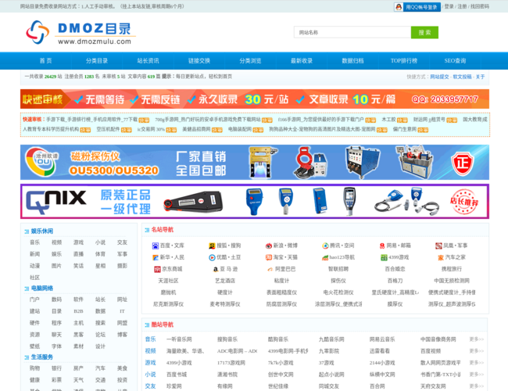Open 腾讯·空间 icon link
The width and height of the screenshot is (508, 391).
(325, 246)
